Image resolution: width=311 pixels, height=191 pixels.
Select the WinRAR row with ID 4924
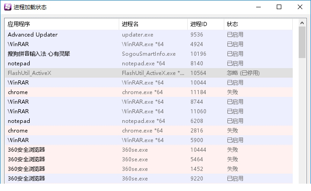(149, 44)
